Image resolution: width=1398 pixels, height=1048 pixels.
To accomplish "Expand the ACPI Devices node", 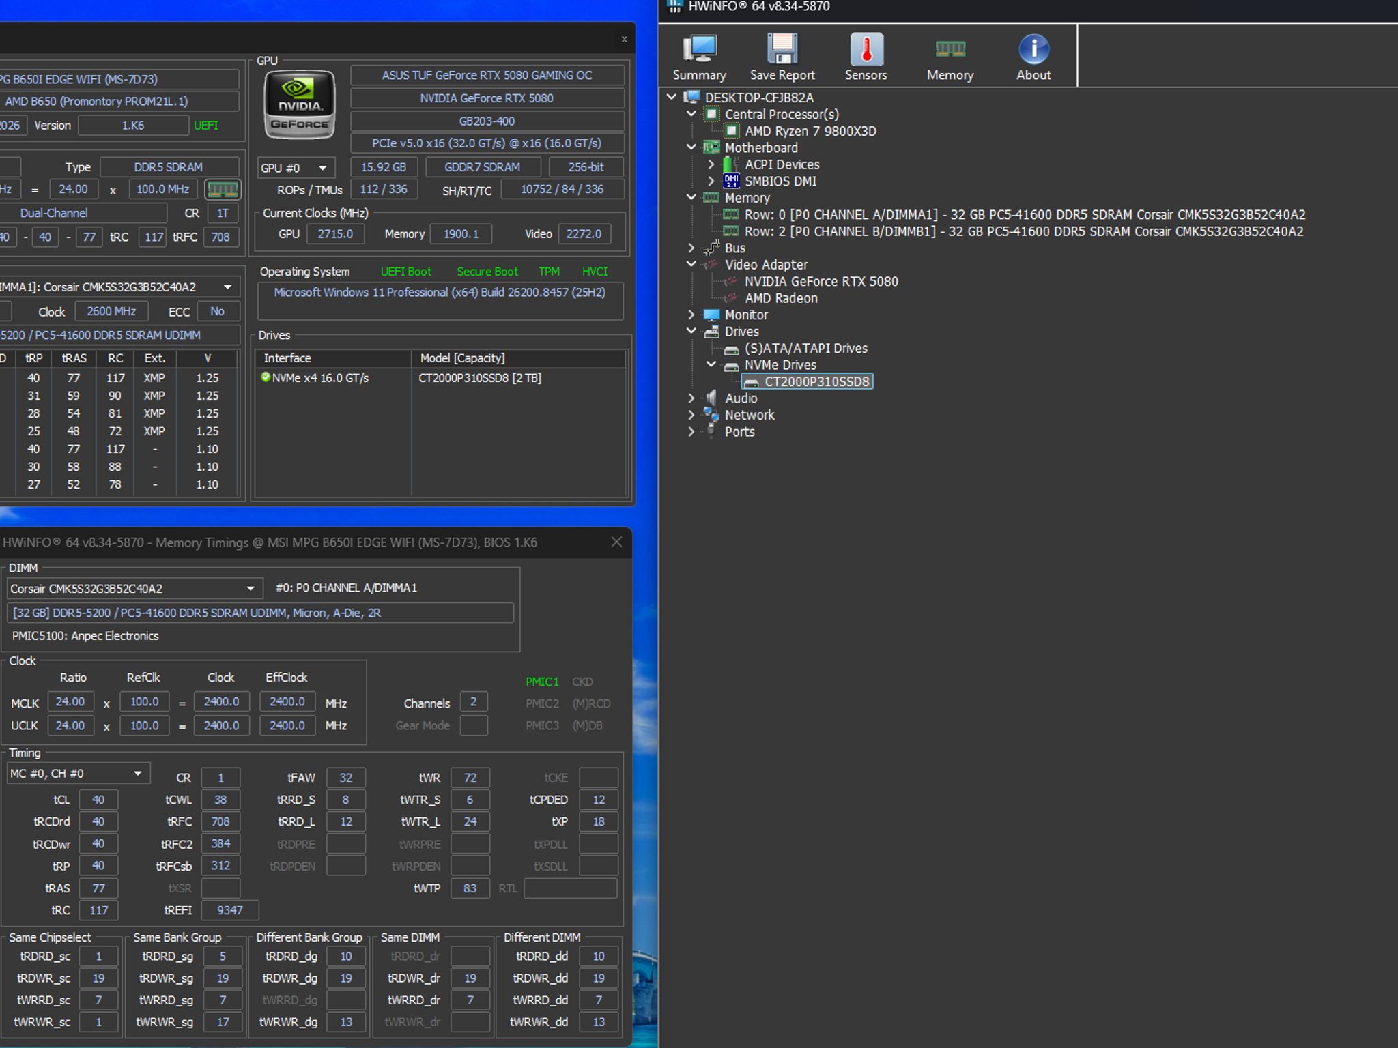I will click(x=711, y=164).
